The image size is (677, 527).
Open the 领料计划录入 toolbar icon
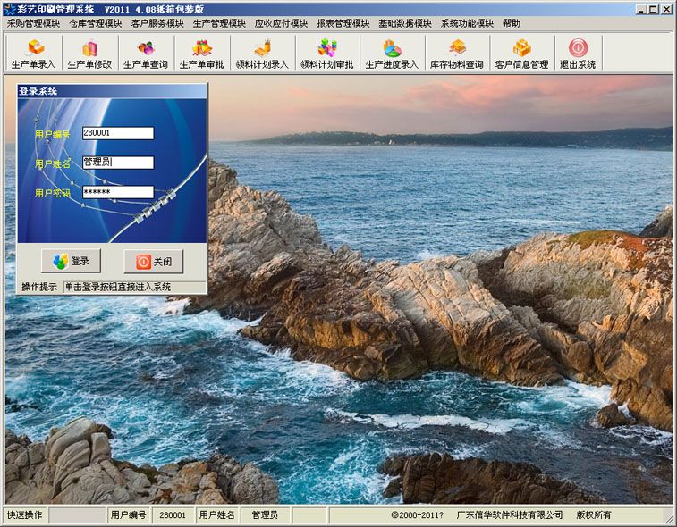tap(263, 54)
